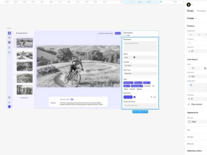Click Add scene below thumbnails

[24, 98]
